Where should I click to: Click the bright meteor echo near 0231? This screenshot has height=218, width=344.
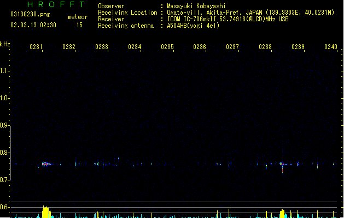pos(46,164)
